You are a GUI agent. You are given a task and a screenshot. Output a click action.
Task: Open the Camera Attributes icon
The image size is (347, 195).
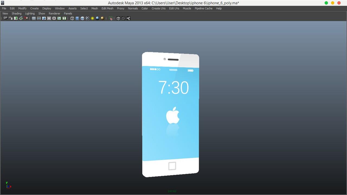(x=10, y=18)
